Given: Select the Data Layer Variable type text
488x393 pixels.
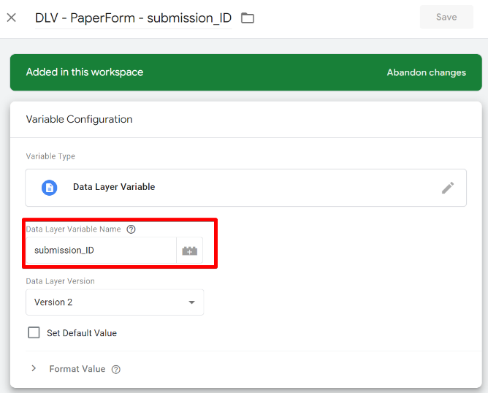Looking at the screenshot, I should coord(114,187).
